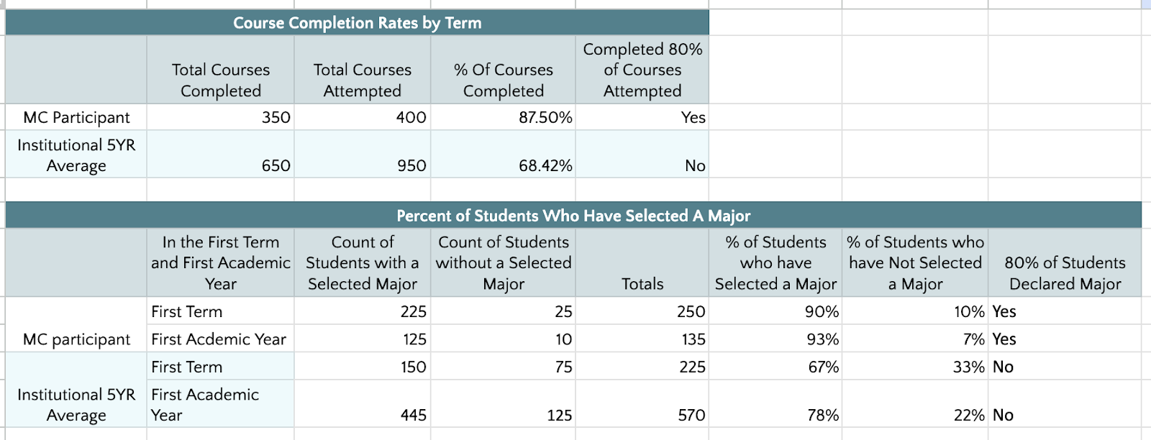Click the "80% of Students Declared Major" header
The width and height of the screenshot is (1151, 440).
coord(1065,273)
